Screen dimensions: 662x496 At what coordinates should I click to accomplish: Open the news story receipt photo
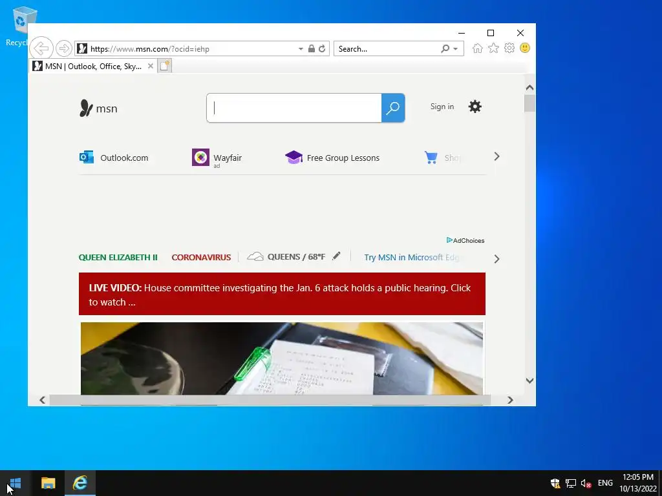tap(282, 358)
